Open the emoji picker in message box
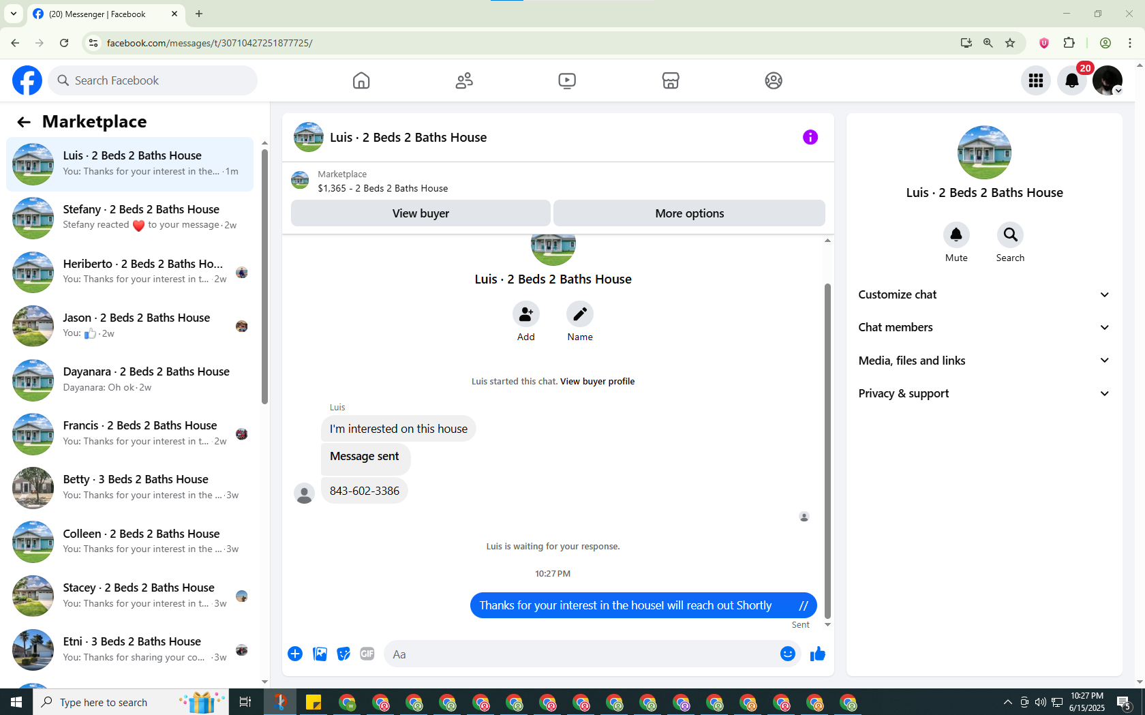Screen dimensions: 1145x715 tap(788, 654)
